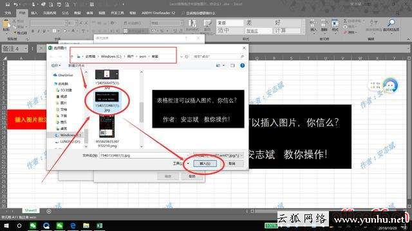Screen dimensions: 412x231
Task: Select the '计算' Calculation cell style
Action: tap(286, 31)
